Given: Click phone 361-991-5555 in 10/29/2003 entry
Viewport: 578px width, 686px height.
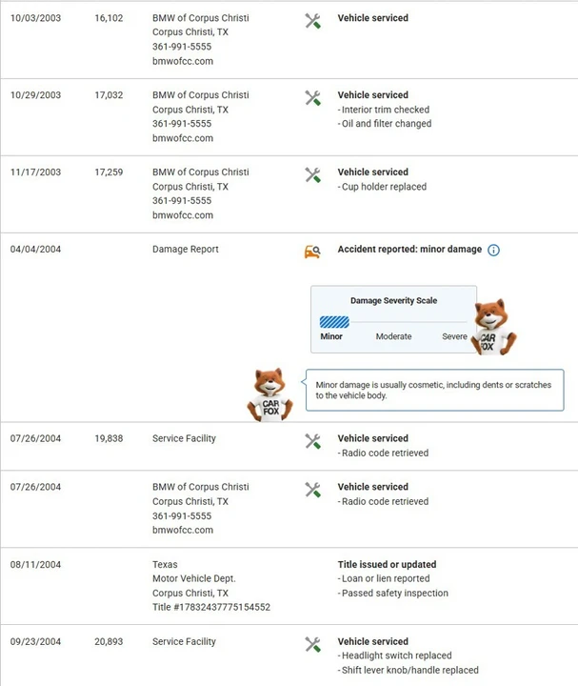Looking at the screenshot, I should click(182, 124).
